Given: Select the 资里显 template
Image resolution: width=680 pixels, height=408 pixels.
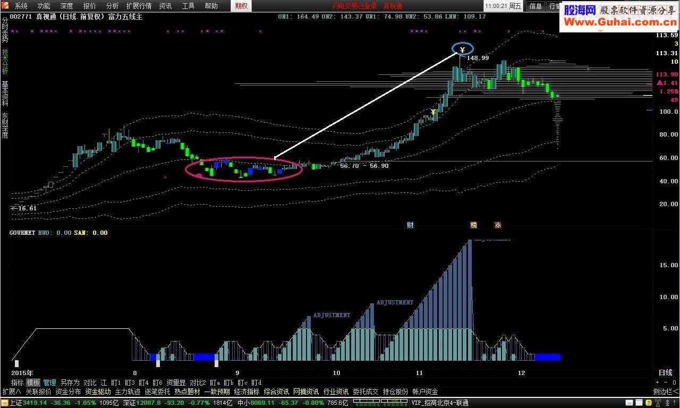Looking at the screenshot, I should pyautogui.click(x=176, y=382).
